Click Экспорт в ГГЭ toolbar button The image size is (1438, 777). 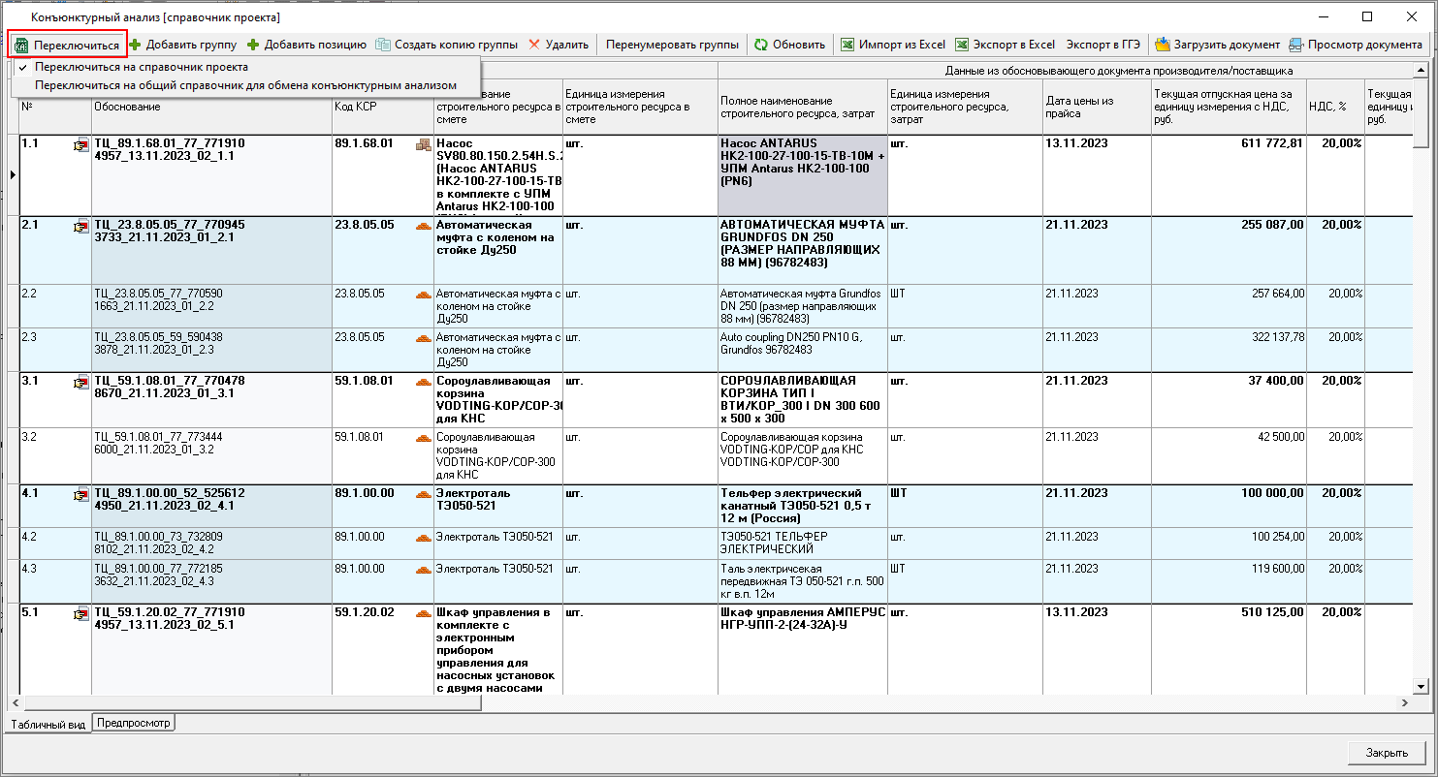[x=1103, y=45]
